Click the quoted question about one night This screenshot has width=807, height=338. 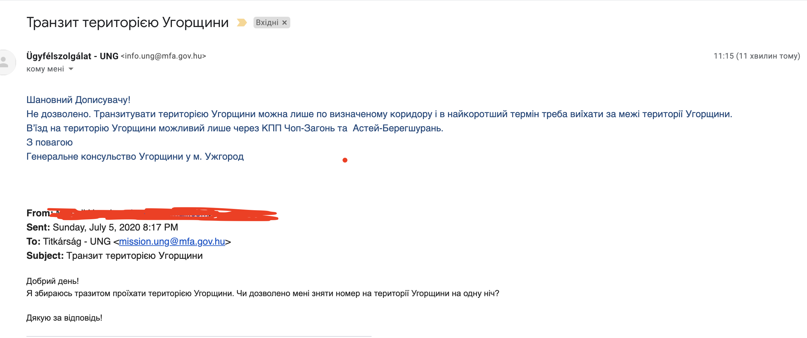[263, 293]
